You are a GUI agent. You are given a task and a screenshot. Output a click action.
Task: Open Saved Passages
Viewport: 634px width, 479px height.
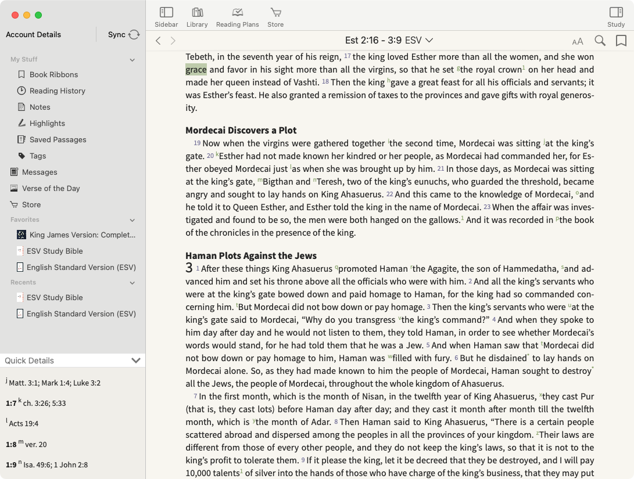point(52,139)
